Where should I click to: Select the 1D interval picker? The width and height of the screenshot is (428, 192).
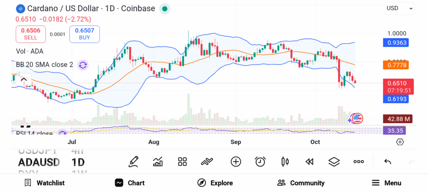click(78, 162)
